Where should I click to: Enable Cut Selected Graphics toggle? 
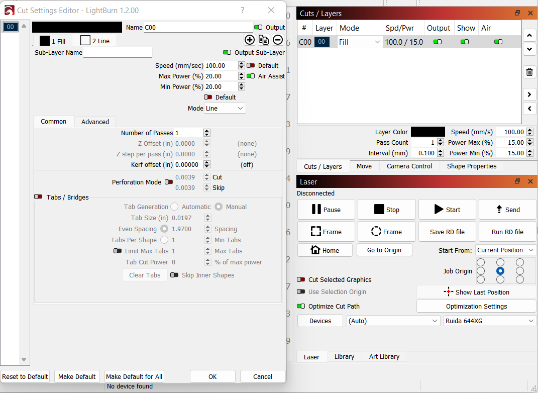tap(301, 280)
